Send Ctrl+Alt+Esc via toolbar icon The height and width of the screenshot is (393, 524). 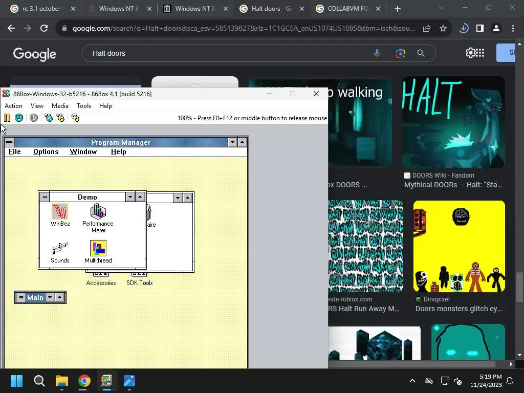click(x=60, y=118)
